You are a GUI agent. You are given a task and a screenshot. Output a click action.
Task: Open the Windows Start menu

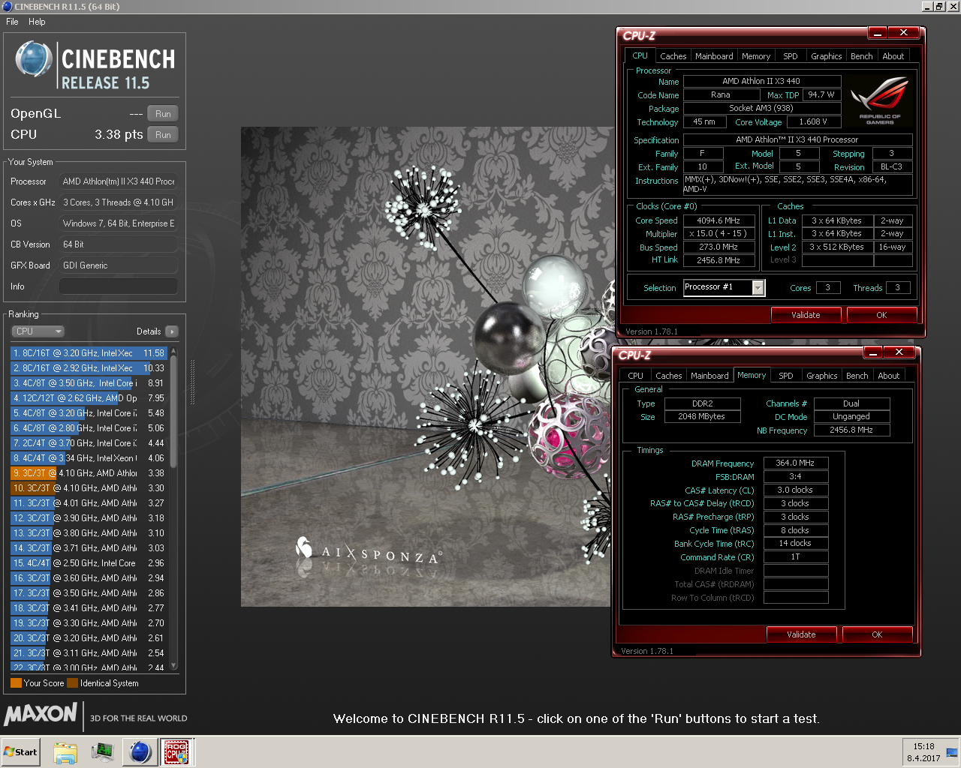point(20,752)
